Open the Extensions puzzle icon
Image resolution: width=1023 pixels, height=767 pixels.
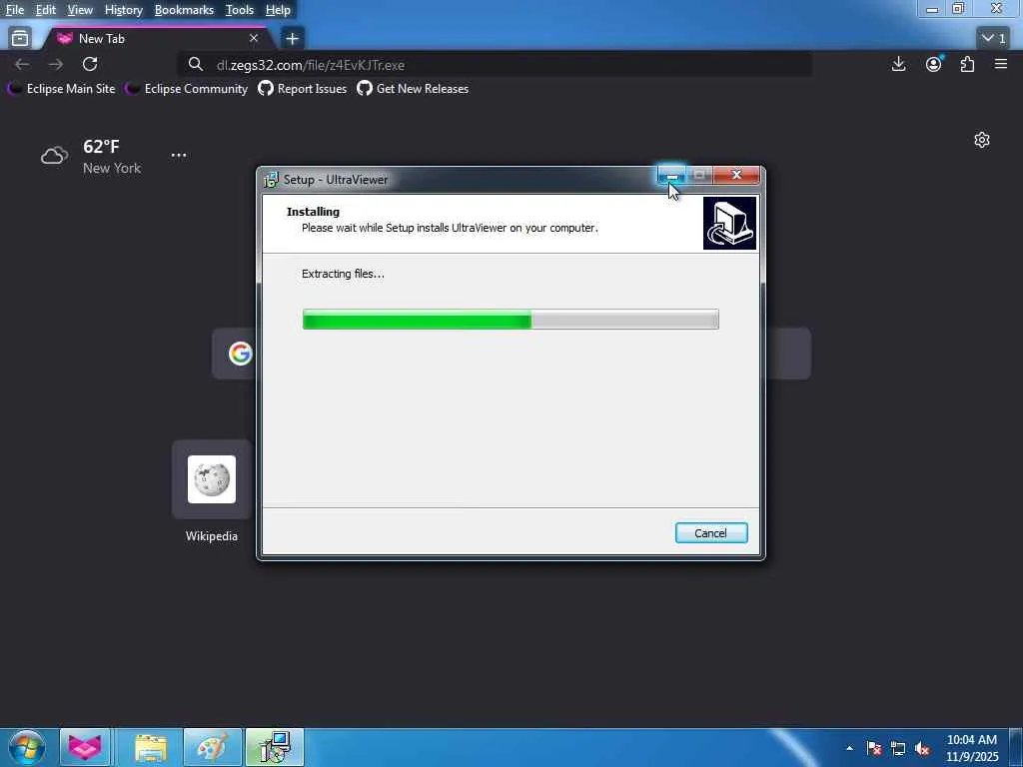point(967,64)
